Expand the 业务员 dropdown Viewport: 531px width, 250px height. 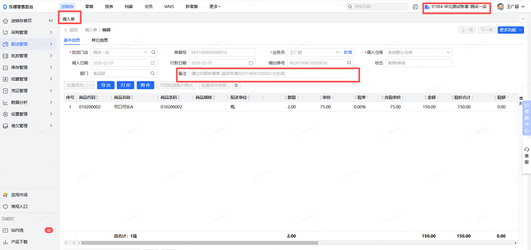coord(338,52)
